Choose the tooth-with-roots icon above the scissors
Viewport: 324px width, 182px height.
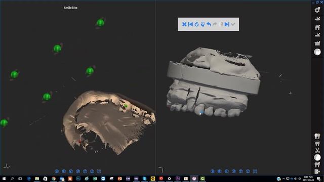pos(317,143)
